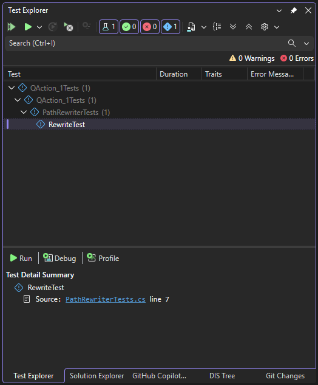Open the settings dropdown arrow
Image resolution: width=318 pixels, height=385 pixels.
277,27
